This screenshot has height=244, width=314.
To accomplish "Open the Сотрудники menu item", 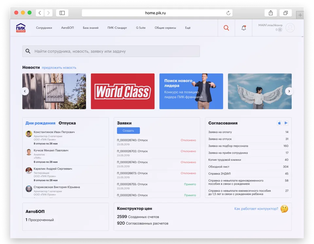I will pos(44,28).
